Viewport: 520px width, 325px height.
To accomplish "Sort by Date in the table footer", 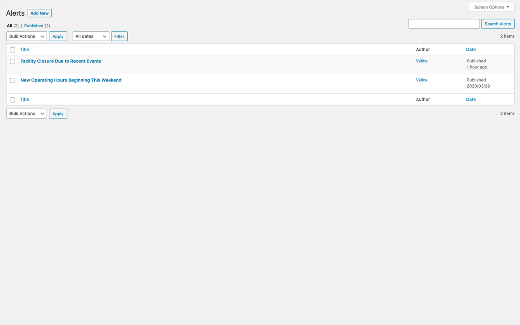I will (471, 99).
